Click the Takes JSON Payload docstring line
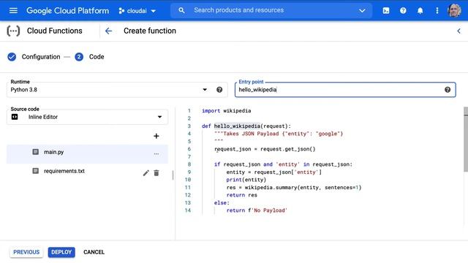The height and width of the screenshot is (263, 468). pos(279,134)
